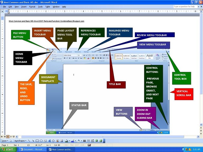Apply Line Color brush icon
The width and height of the screenshot is (203, 152).
tap(73, 141)
